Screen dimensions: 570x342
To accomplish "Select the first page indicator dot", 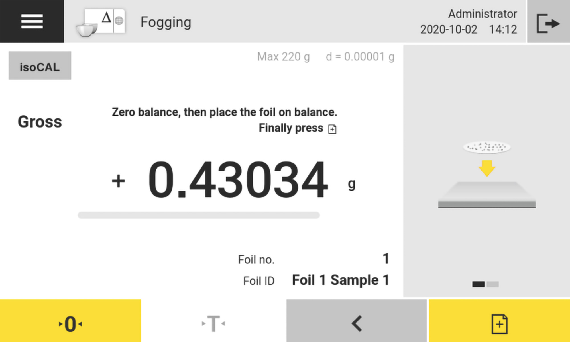I will coord(478,284).
